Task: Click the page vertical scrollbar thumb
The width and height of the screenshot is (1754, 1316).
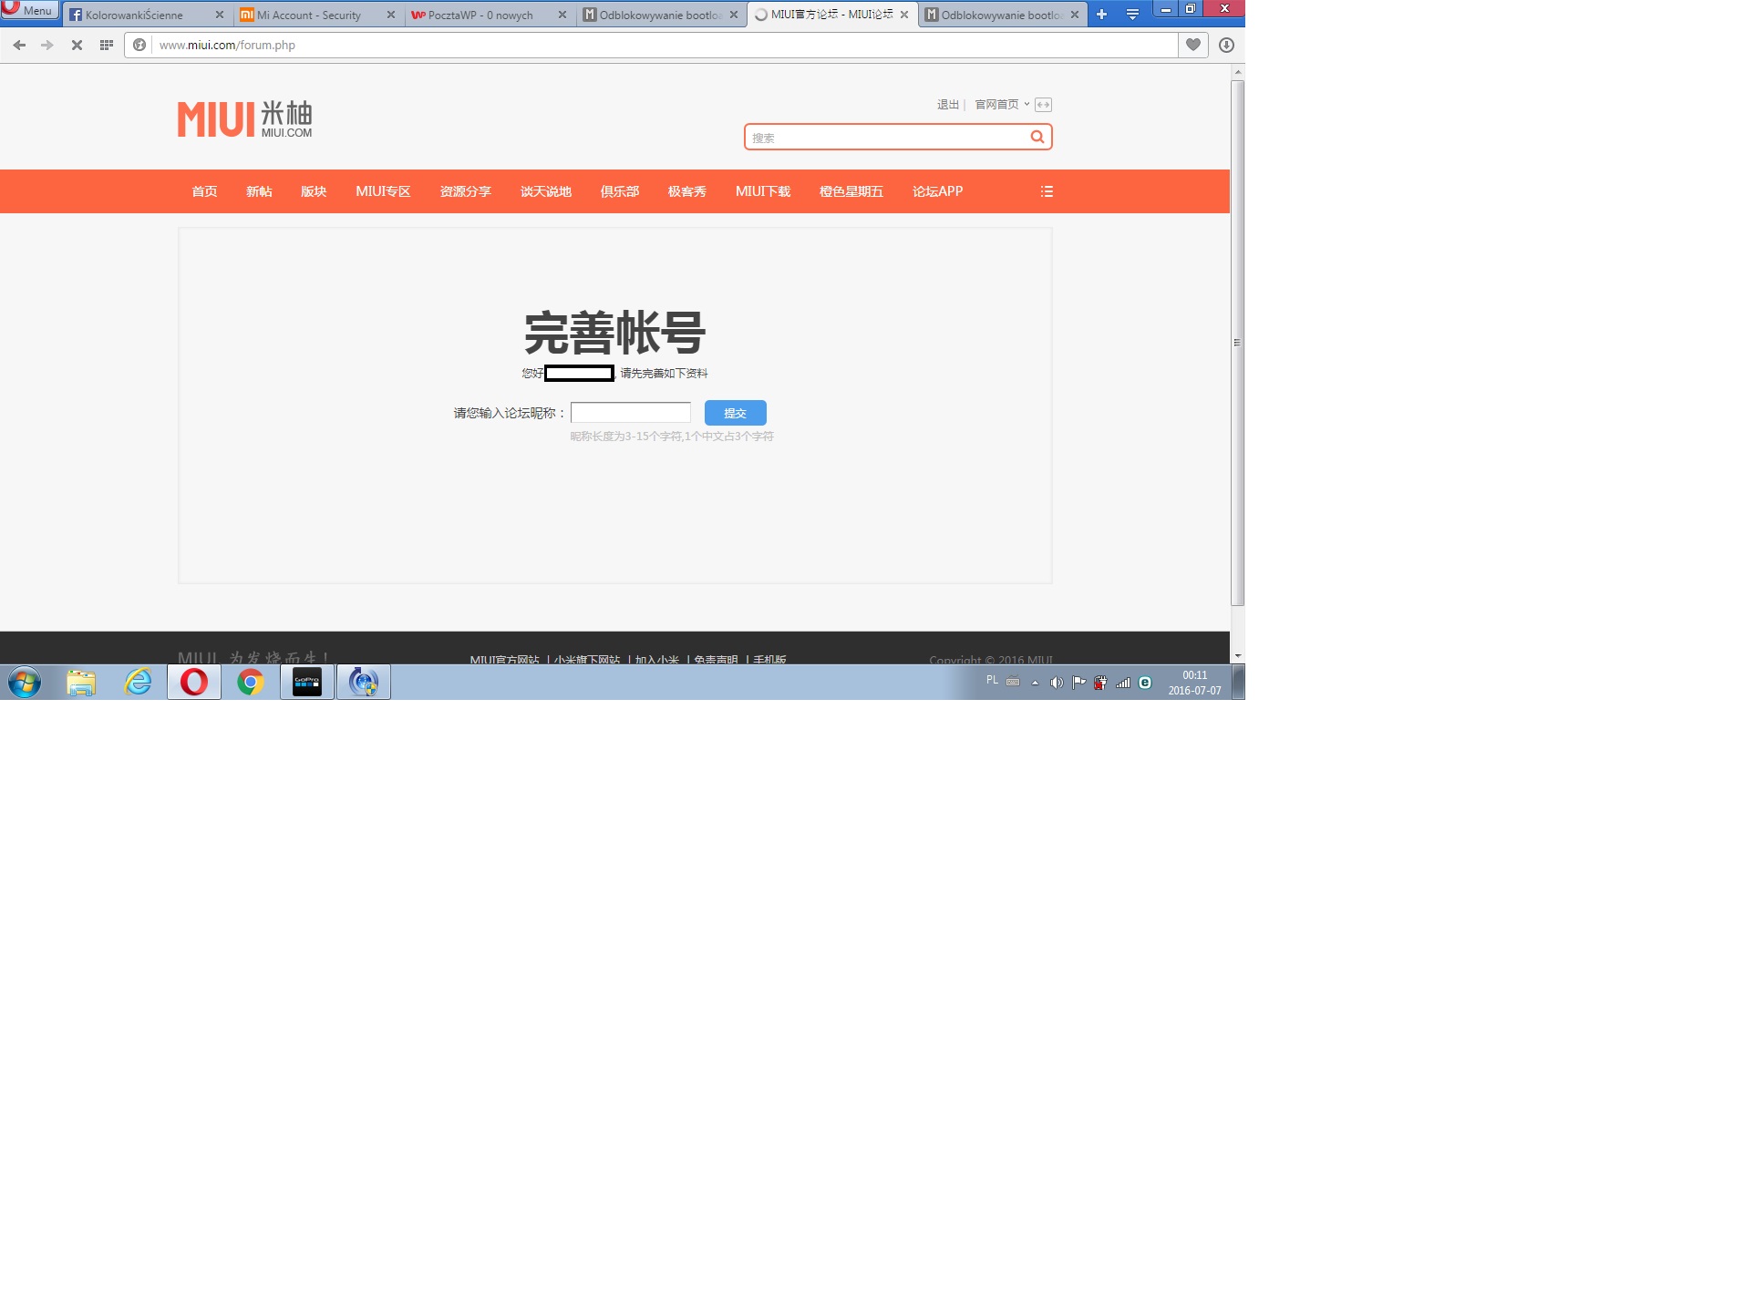Action: [x=1237, y=342]
